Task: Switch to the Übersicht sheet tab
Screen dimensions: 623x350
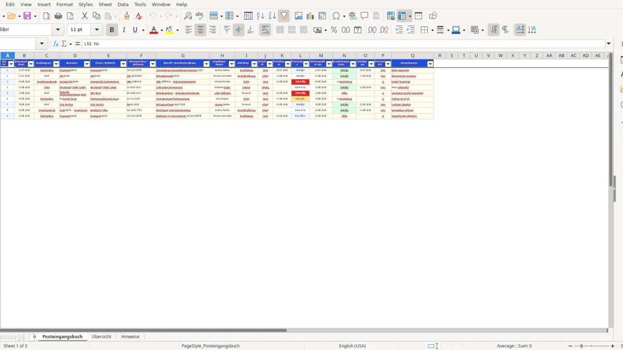Action: coord(102,337)
